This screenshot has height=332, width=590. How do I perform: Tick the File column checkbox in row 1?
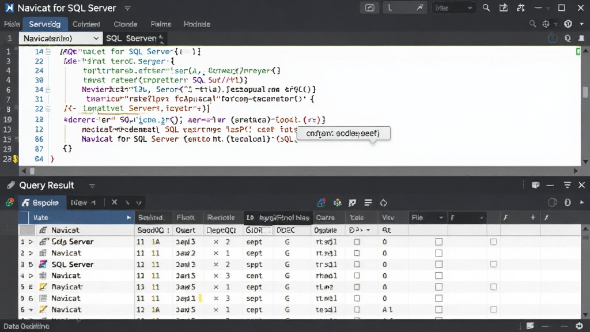tap(438, 242)
